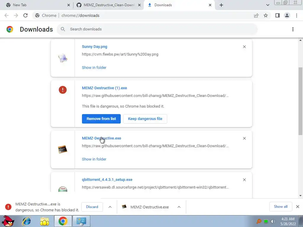Click the volume speaker tray icon

coord(273,221)
